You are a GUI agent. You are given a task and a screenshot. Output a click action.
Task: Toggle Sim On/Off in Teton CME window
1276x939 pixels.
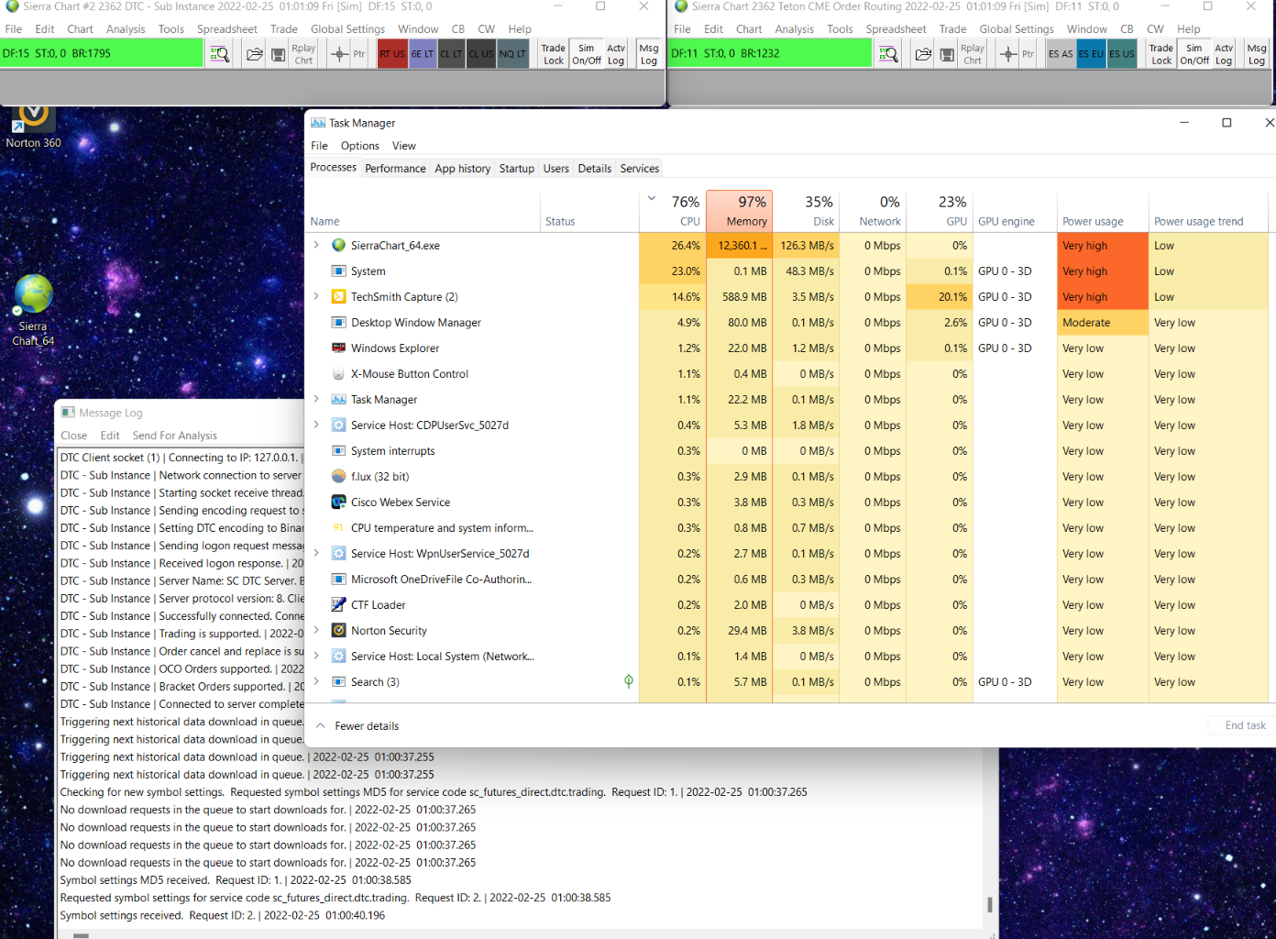pyautogui.click(x=1194, y=54)
